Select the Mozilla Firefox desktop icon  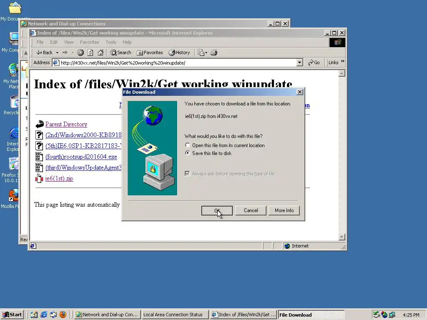(10, 199)
